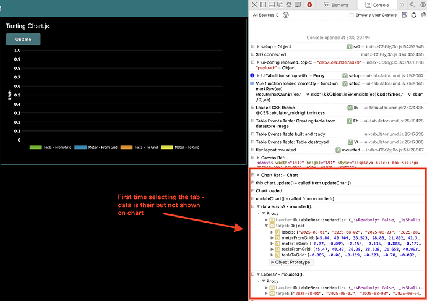This screenshot has height=301, width=427.
Task: Open source link index-C5Glyj3o.js:54:28667
Action: point(395,150)
